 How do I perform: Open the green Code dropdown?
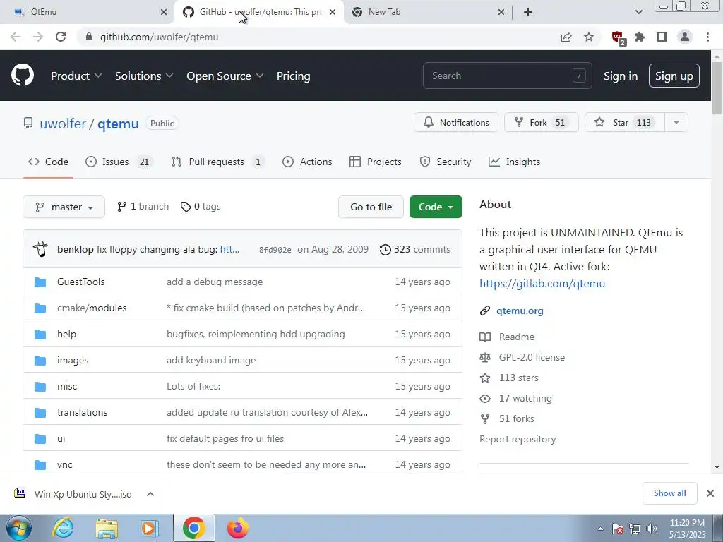pyautogui.click(x=436, y=207)
